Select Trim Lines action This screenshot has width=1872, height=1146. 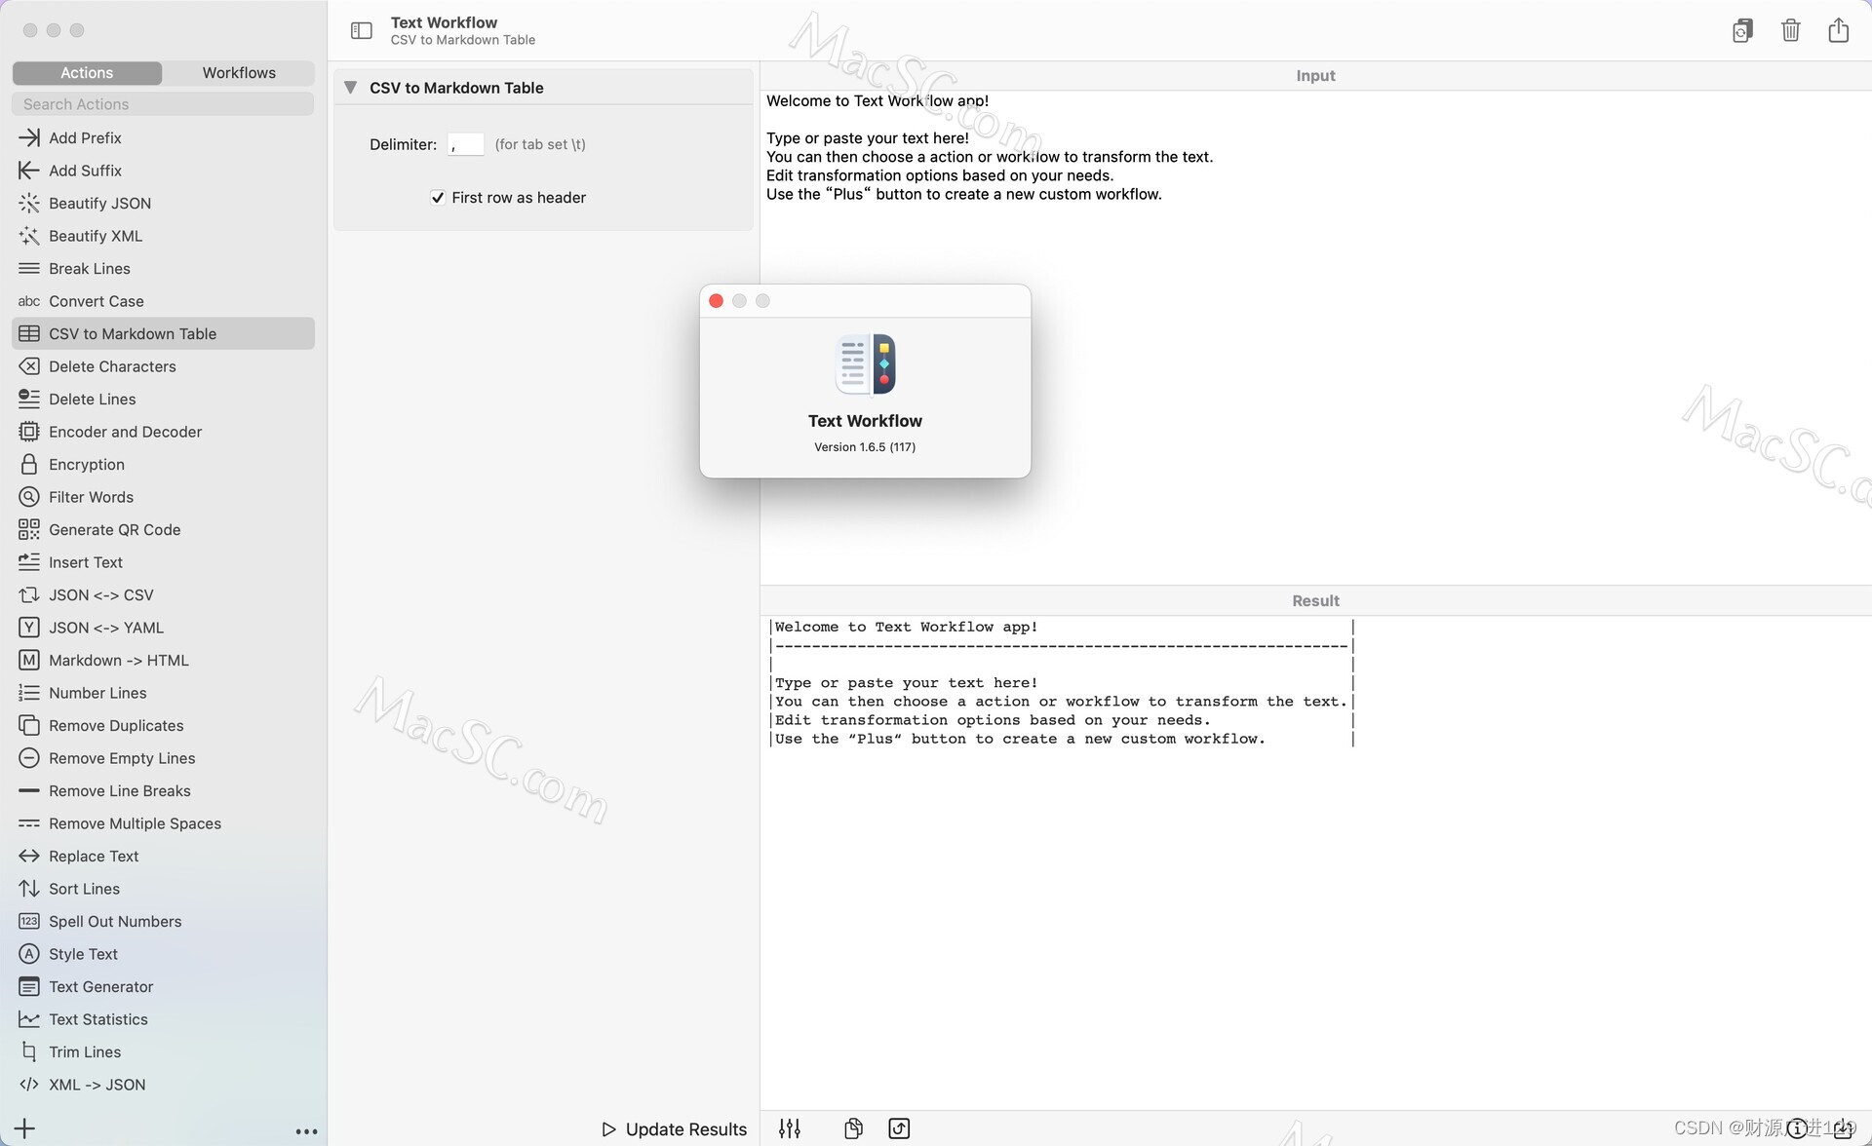pos(163,1051)
